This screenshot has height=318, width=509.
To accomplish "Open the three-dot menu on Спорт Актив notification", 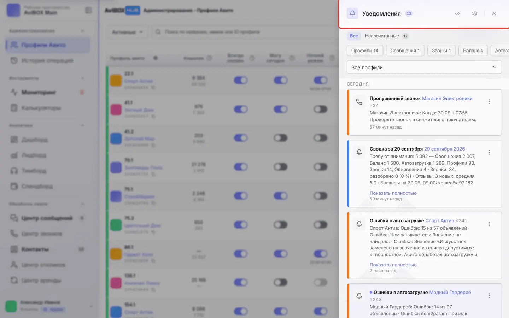I will (490, 224).
